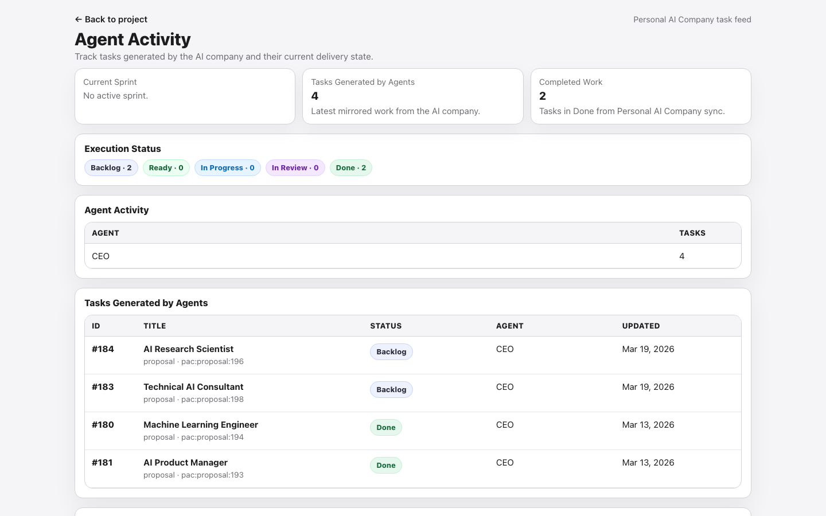This screenshot has width=826, height=516.
Task: Click Backlog badge in row #184
Action: coord(391,352)
